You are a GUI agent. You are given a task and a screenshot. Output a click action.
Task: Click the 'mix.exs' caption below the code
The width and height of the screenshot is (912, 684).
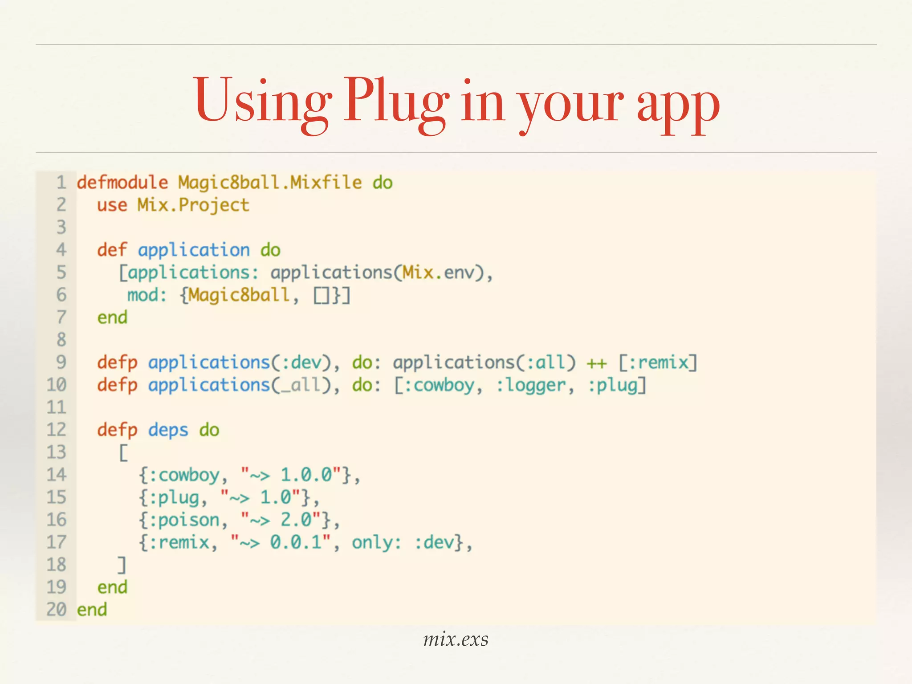pos(456,639)
